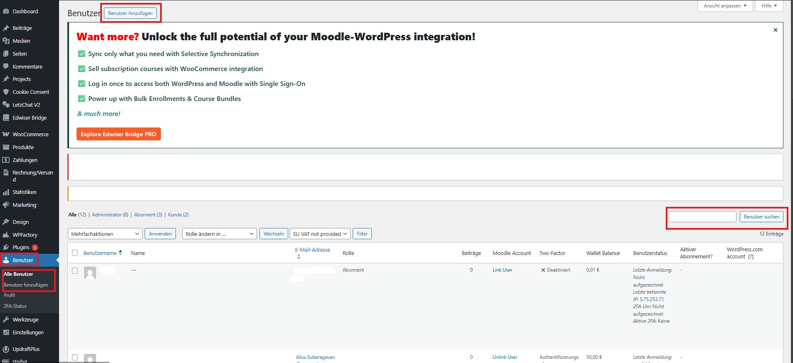Click the Anwenden button
This screenshot has width=793, height=363.
click(x=160, y=234)
